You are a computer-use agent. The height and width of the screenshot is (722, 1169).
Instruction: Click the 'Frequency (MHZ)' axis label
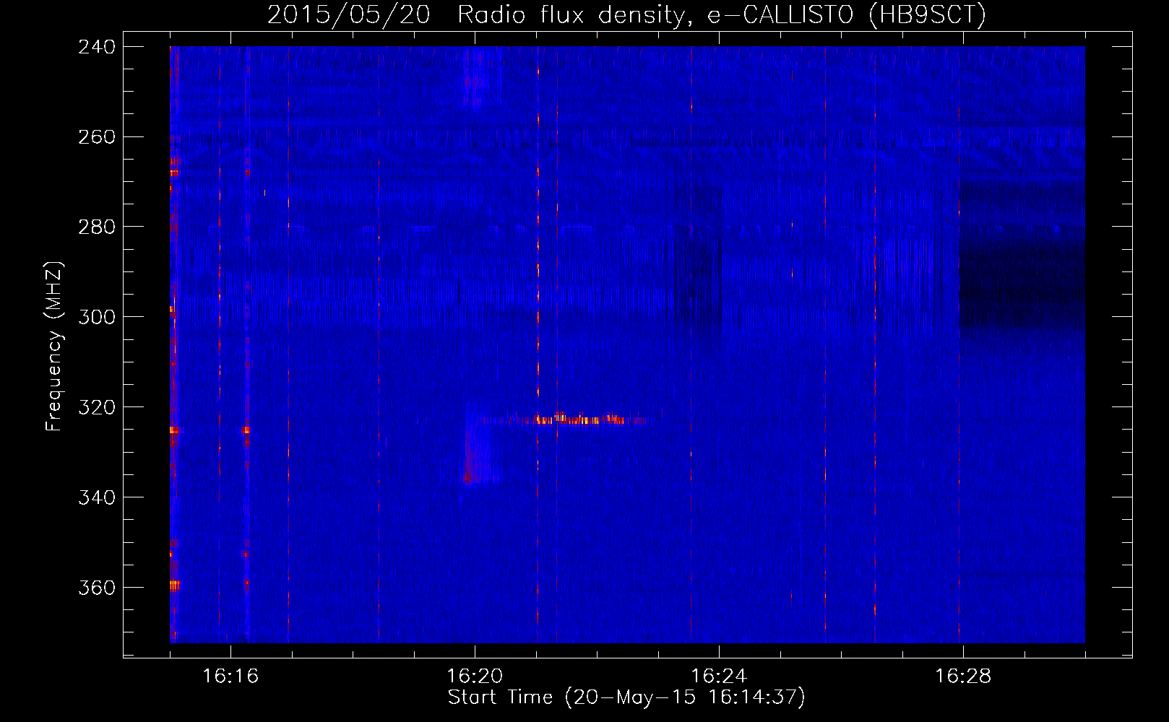54,347
